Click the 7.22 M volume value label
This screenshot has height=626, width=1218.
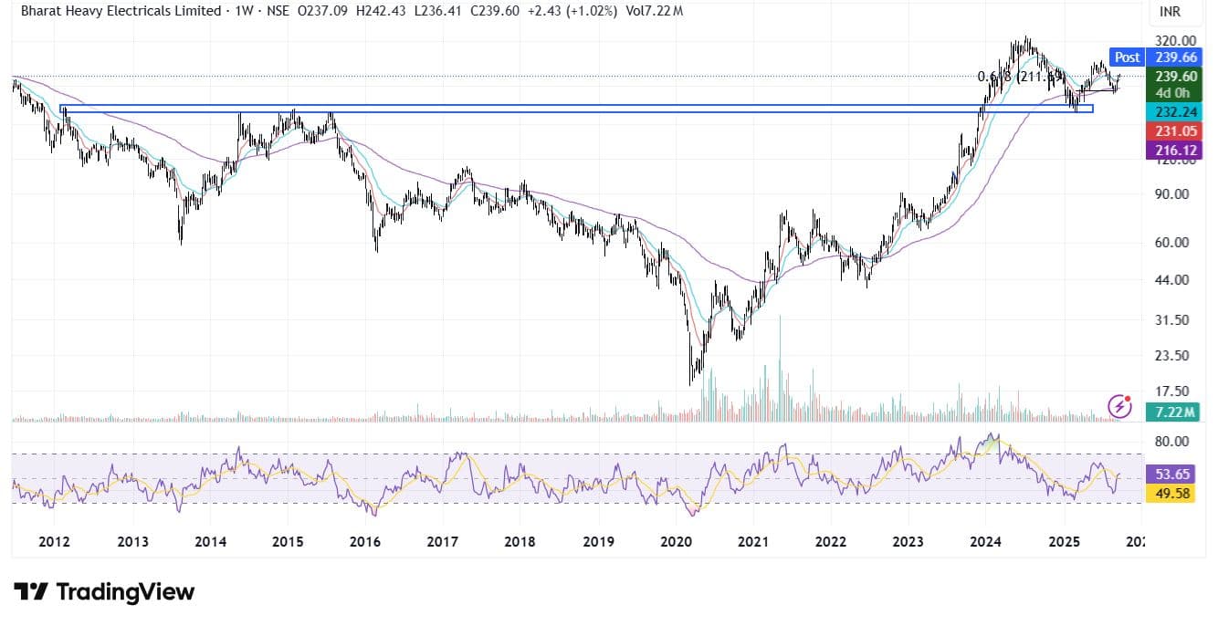pyautogui.click(x=1175, y=412)
